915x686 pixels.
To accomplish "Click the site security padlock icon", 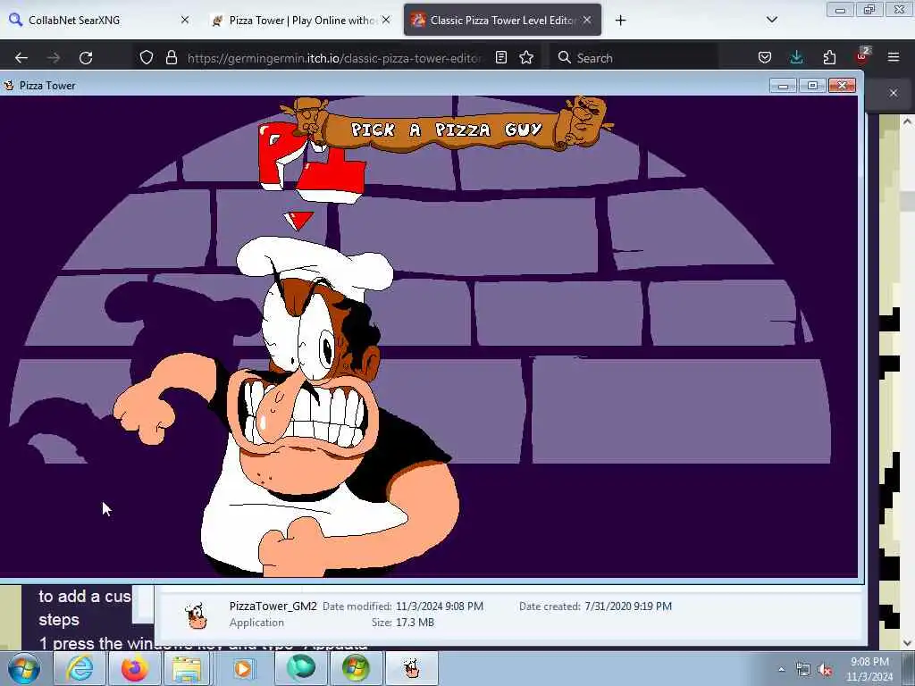I will (171, 57).
